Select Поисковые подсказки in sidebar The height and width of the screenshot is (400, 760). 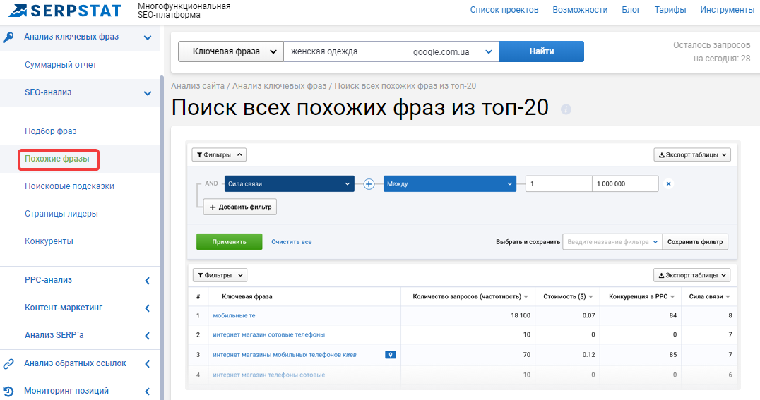tap(69, 186)
